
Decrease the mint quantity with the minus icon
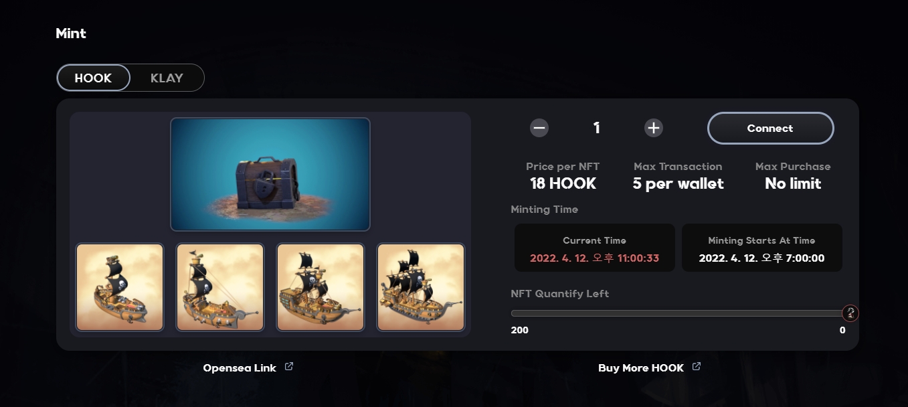click(539, 128)
